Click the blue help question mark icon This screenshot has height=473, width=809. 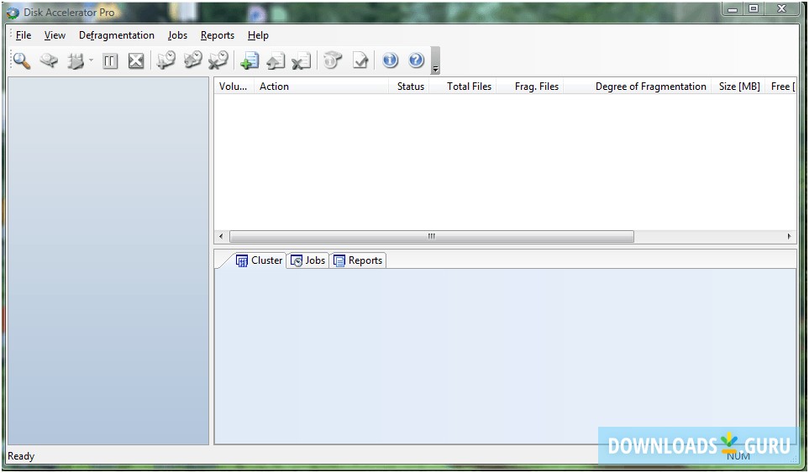point(417,60)
